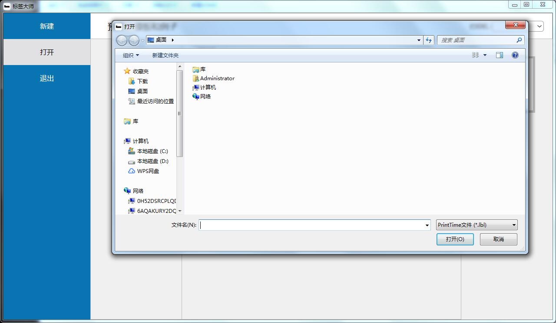
Task: Select 新建 in the left sidebar
Action: coord(47,26)
